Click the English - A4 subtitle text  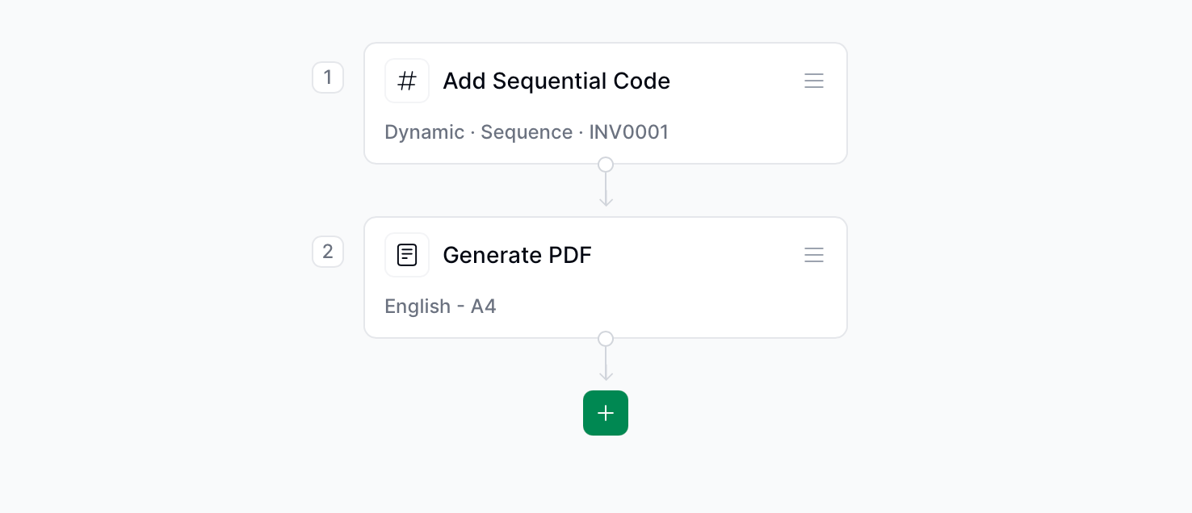tap(440, 307)
